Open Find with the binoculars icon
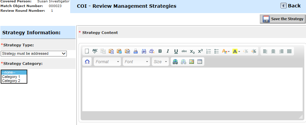 tap(144, 51)
